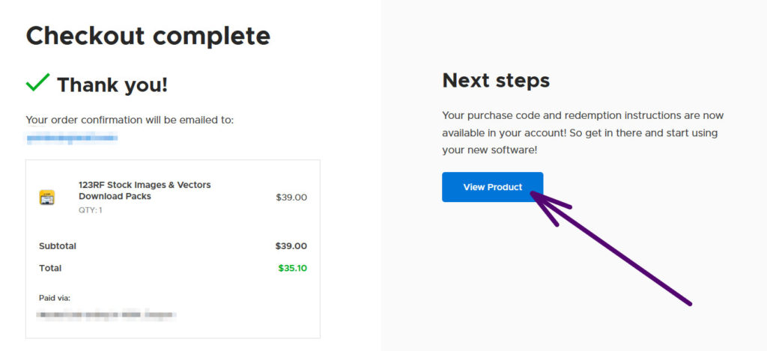The width and height of the screenshot is (767, 351).
Task: Click the Paid via label
Action: (x=55, y=298)
